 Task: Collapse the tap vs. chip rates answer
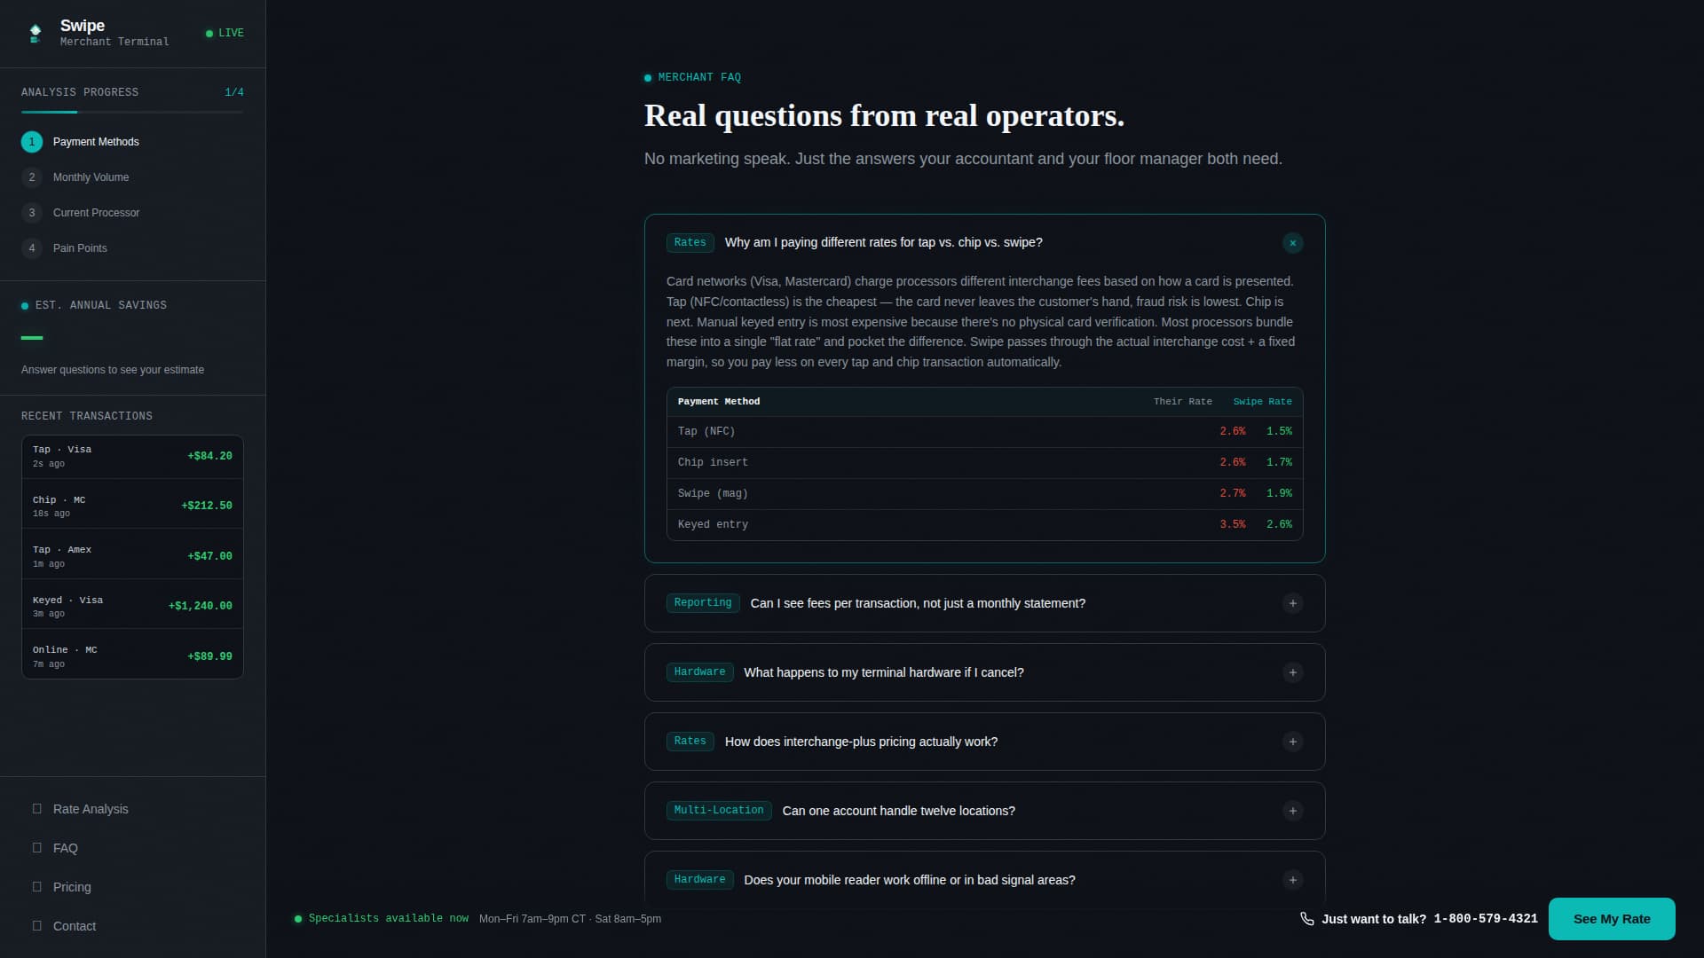1292,243
